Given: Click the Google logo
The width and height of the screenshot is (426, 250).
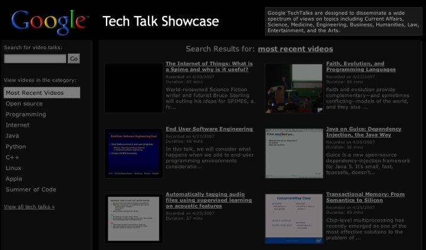Looking at the screenshot, I should click(x=49, y=21).
